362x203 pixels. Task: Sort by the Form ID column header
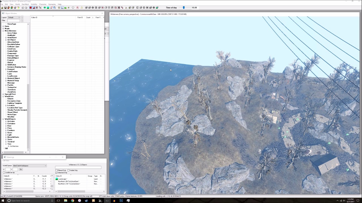(80, 17)
